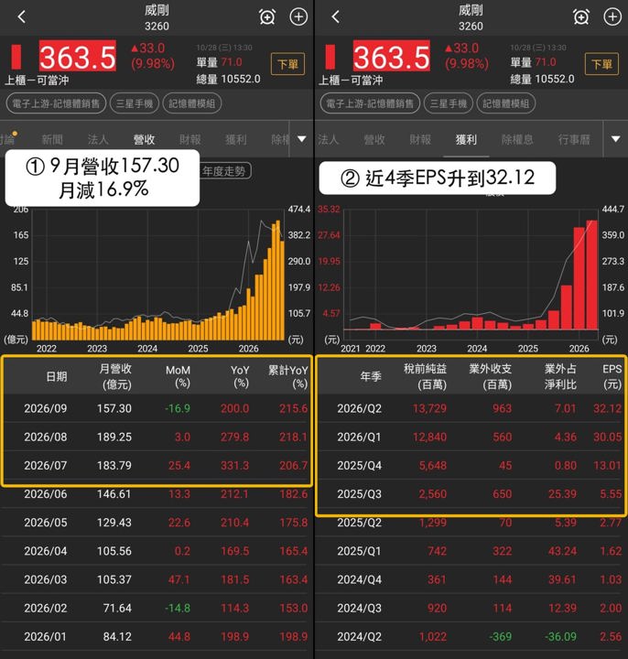Select 三星手機 tag in right panel
Screen dimensions: 628x659
click(449, 103)
